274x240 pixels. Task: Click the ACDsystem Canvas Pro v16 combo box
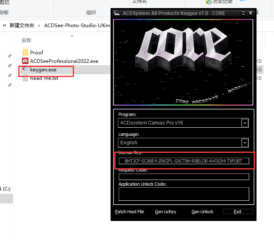[x=183, y=123]
